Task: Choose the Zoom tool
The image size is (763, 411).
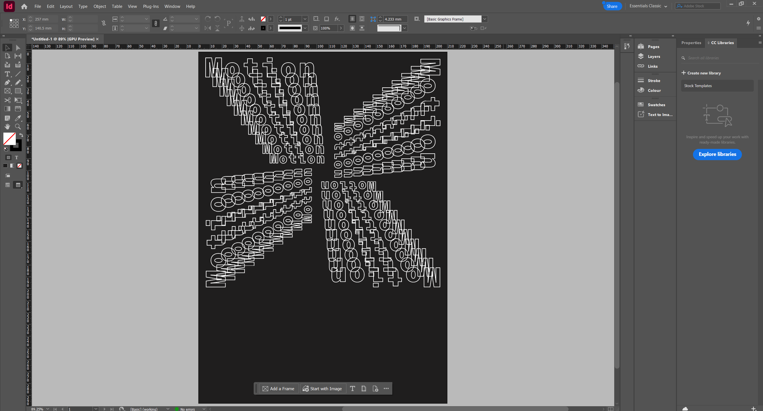Action: 18,127
